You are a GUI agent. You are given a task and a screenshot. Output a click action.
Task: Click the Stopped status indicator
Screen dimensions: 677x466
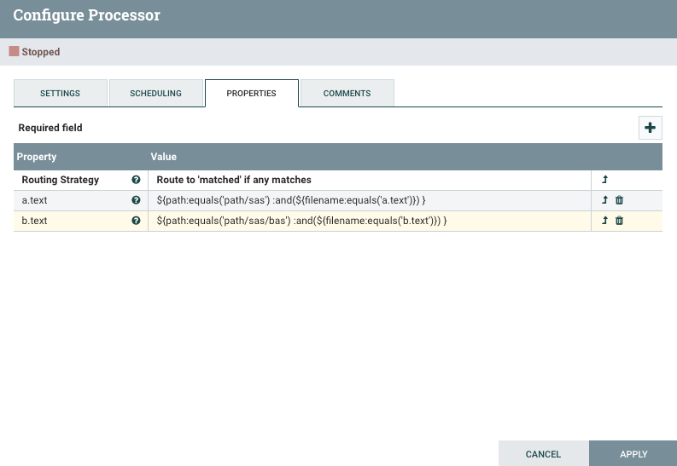tap(35, 52)
